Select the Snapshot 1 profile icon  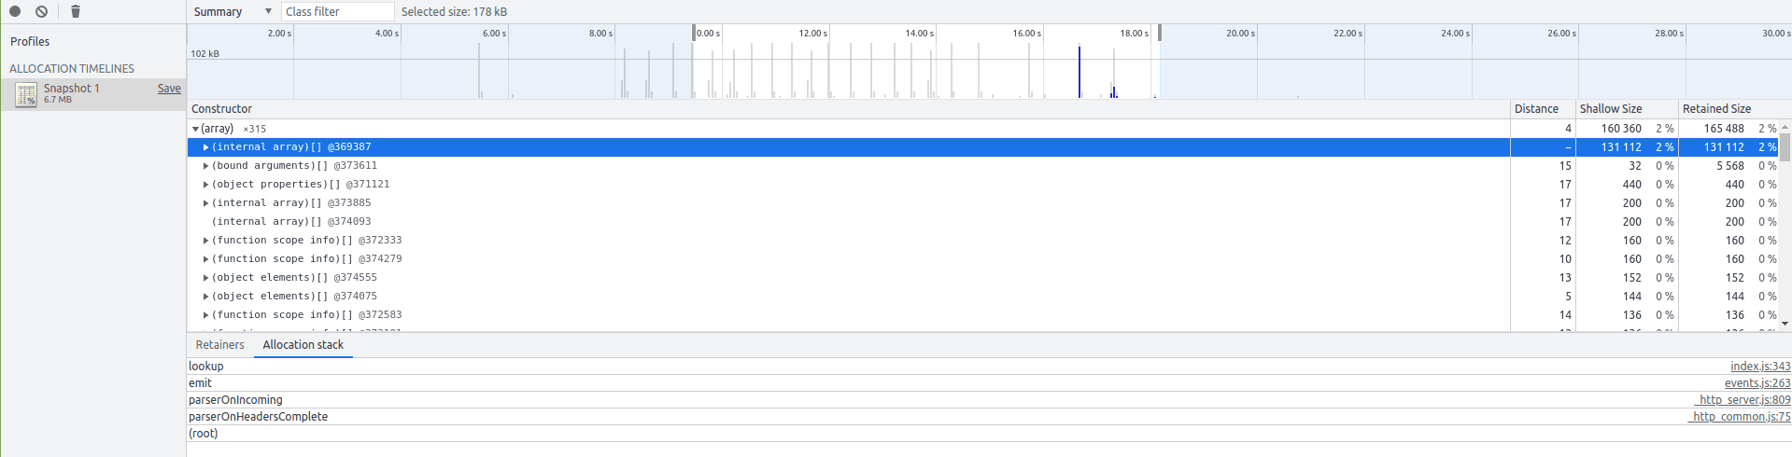26,93
